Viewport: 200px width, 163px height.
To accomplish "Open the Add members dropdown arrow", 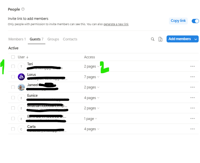I will (x=196, y=39).
